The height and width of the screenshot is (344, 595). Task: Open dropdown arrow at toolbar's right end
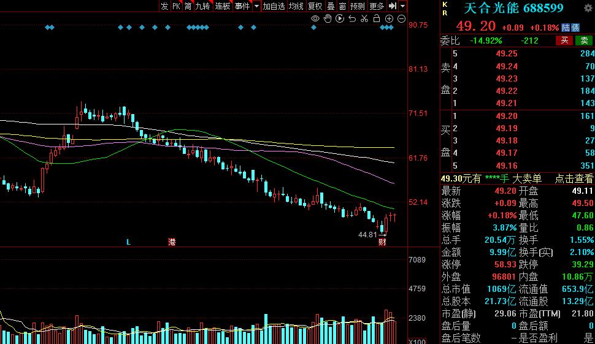(402, 6)
